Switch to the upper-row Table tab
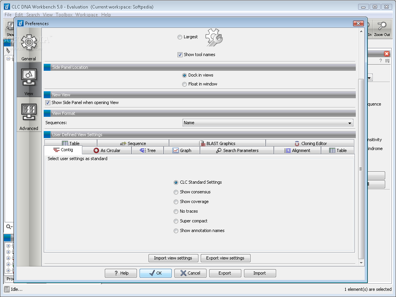The width and height of the screenshot is (396, 297). (71, 143)
